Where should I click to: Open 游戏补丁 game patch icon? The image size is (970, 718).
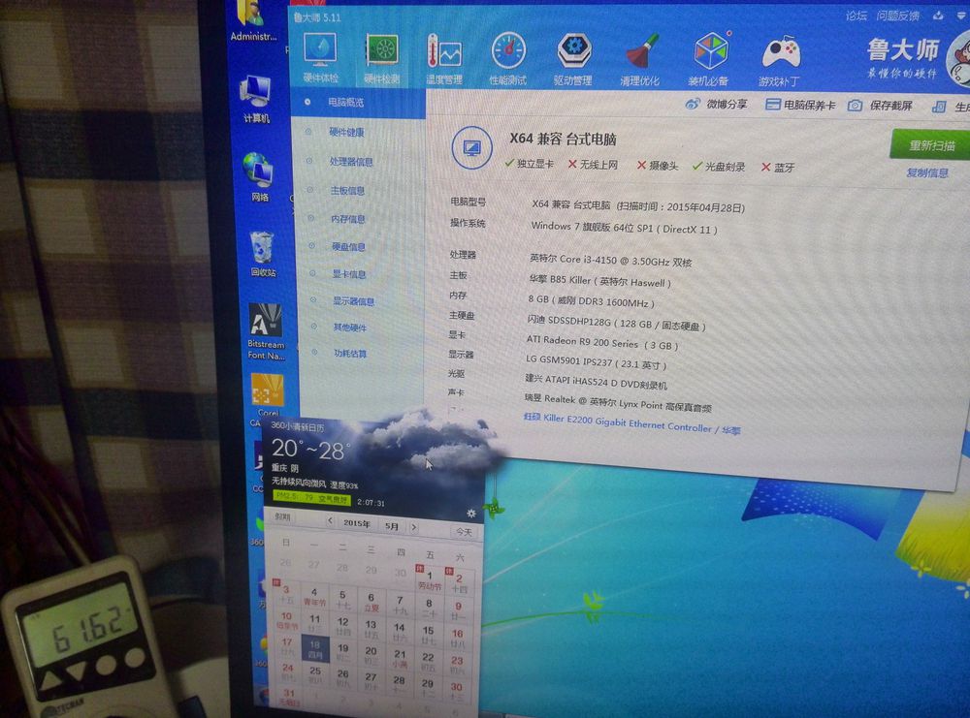point(780,60)
